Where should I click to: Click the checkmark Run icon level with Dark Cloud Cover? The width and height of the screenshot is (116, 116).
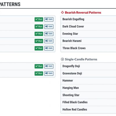(37, 26)
